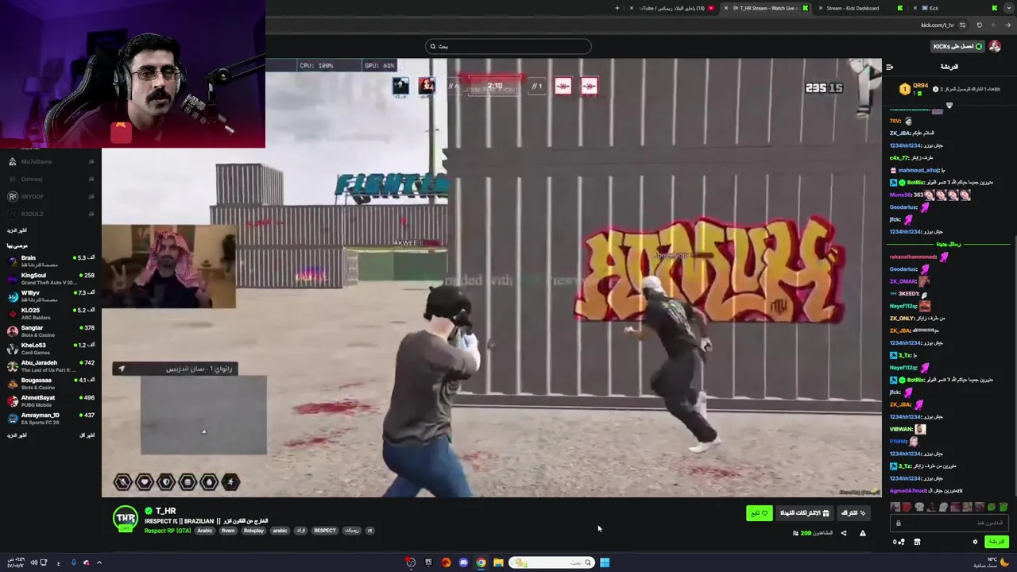Click the volume icon in system tray
Screen dimensions: 1017x572
pos(33,562)
